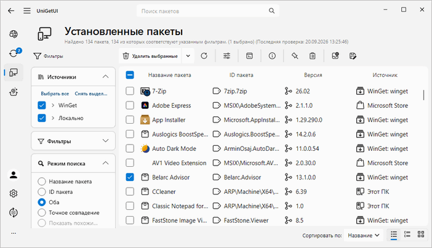
Task: Sort by the ID пакета column header
Action: coord(241,75)
